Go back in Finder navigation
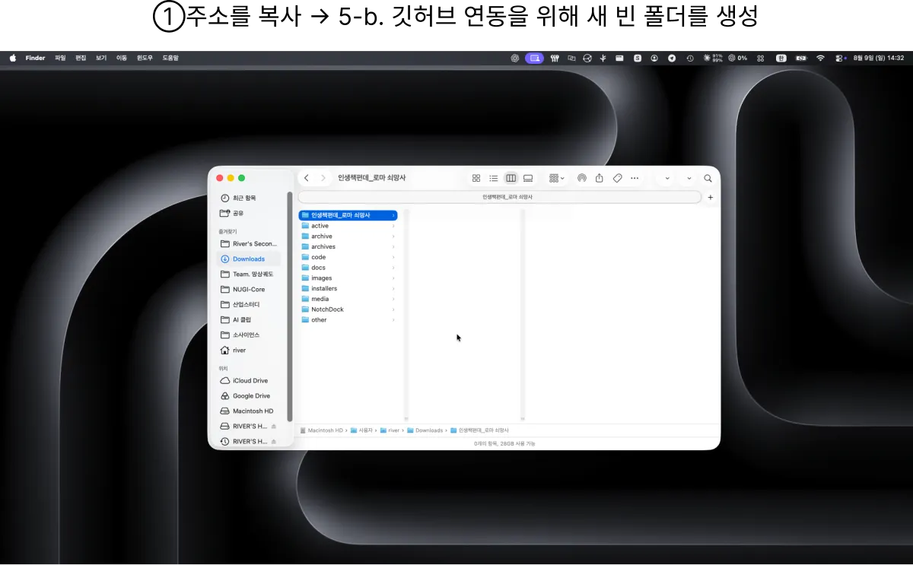Viewport: 913px width, 565px height. point(307,178)
